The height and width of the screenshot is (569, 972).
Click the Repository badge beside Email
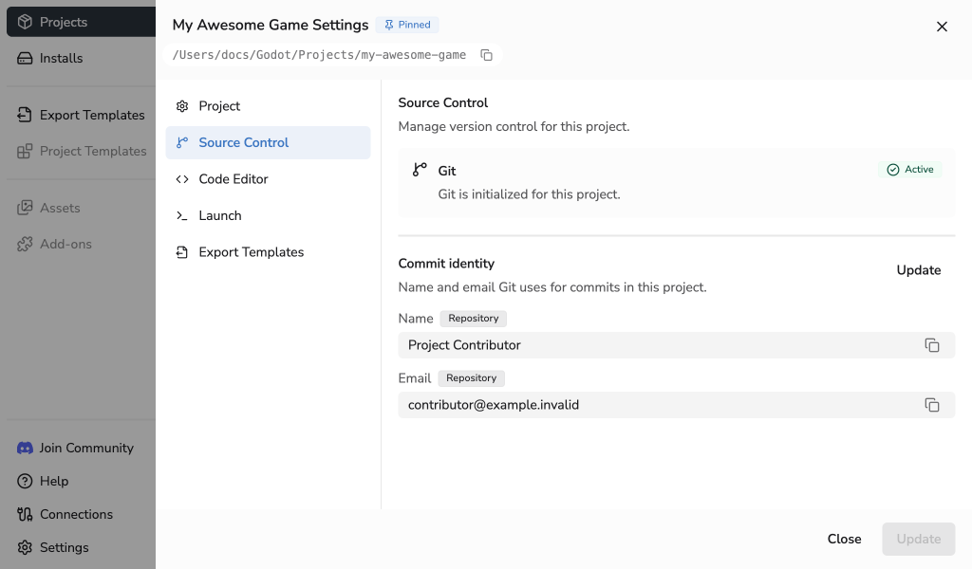[x=471, y=378]
